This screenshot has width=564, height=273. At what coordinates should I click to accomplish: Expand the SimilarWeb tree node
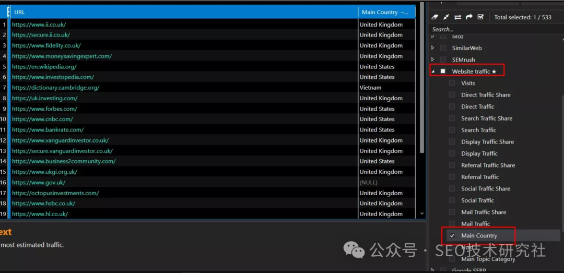coord(433,48)
